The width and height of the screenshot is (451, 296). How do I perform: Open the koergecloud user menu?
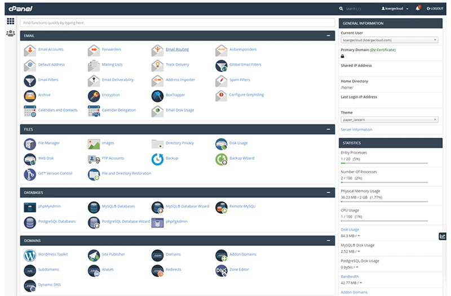395,8
